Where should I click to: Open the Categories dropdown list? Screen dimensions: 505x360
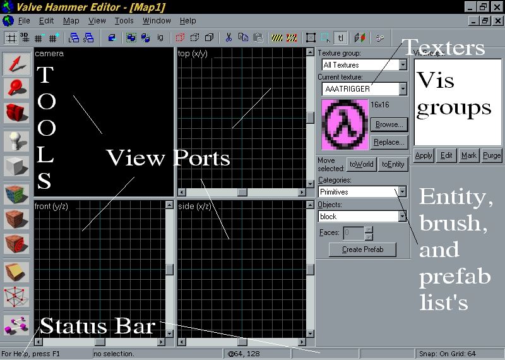click(x=403, y=191)
